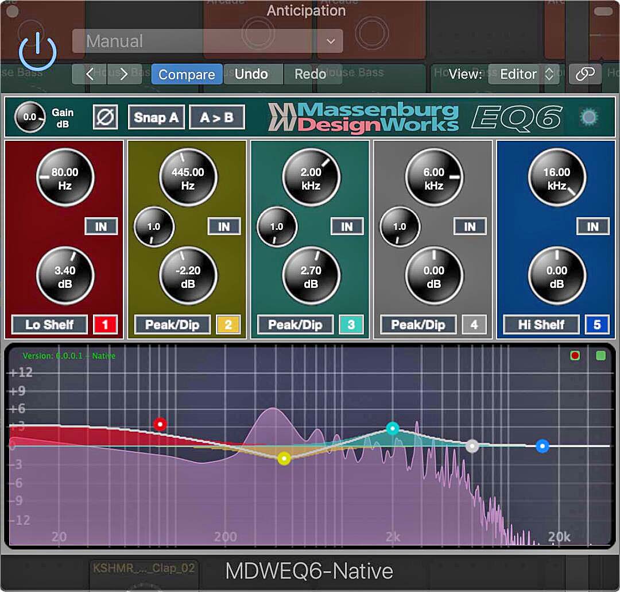Click the 2.70 dB gain knob
The height and width of the screenshot is (592, 620).
(x=311, y=276)
